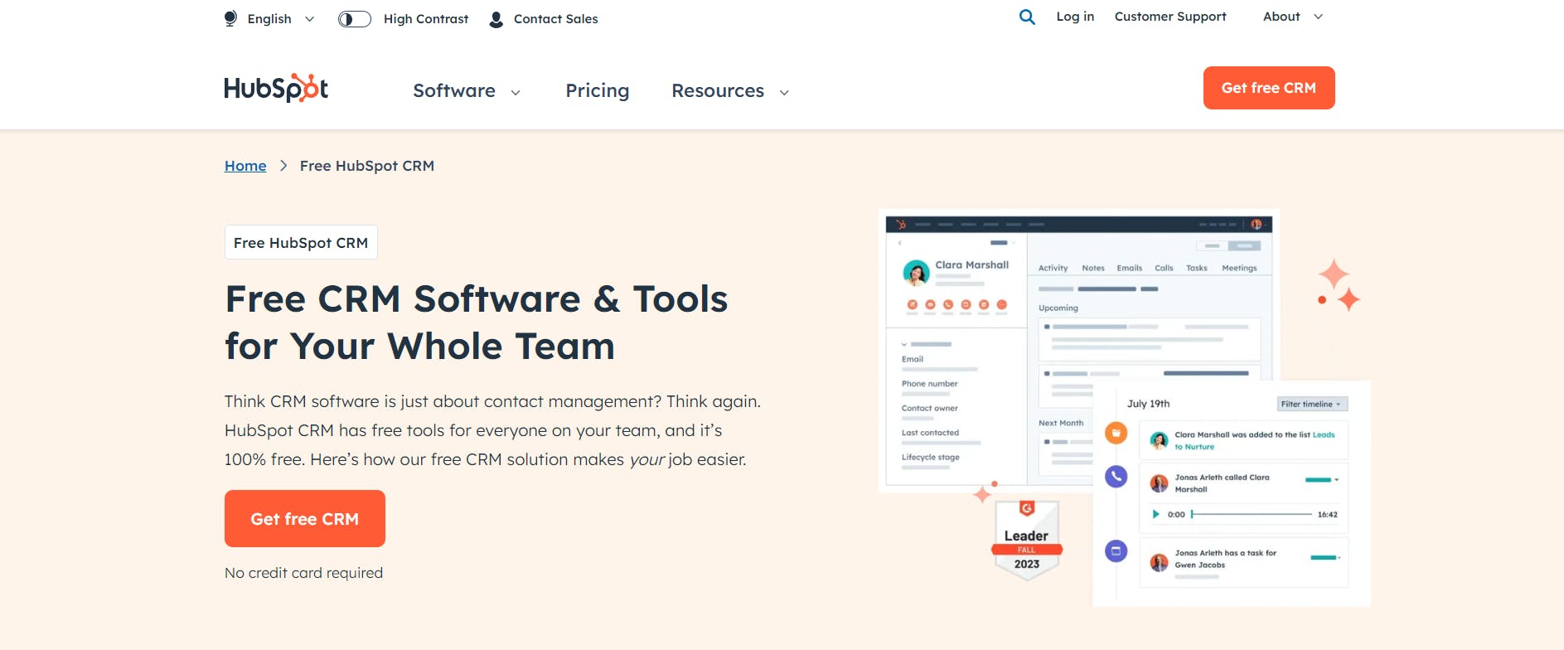The width and height of the screenshot is (1564, 650).
Task: Click the High Contrast label text
Action: 426,19
